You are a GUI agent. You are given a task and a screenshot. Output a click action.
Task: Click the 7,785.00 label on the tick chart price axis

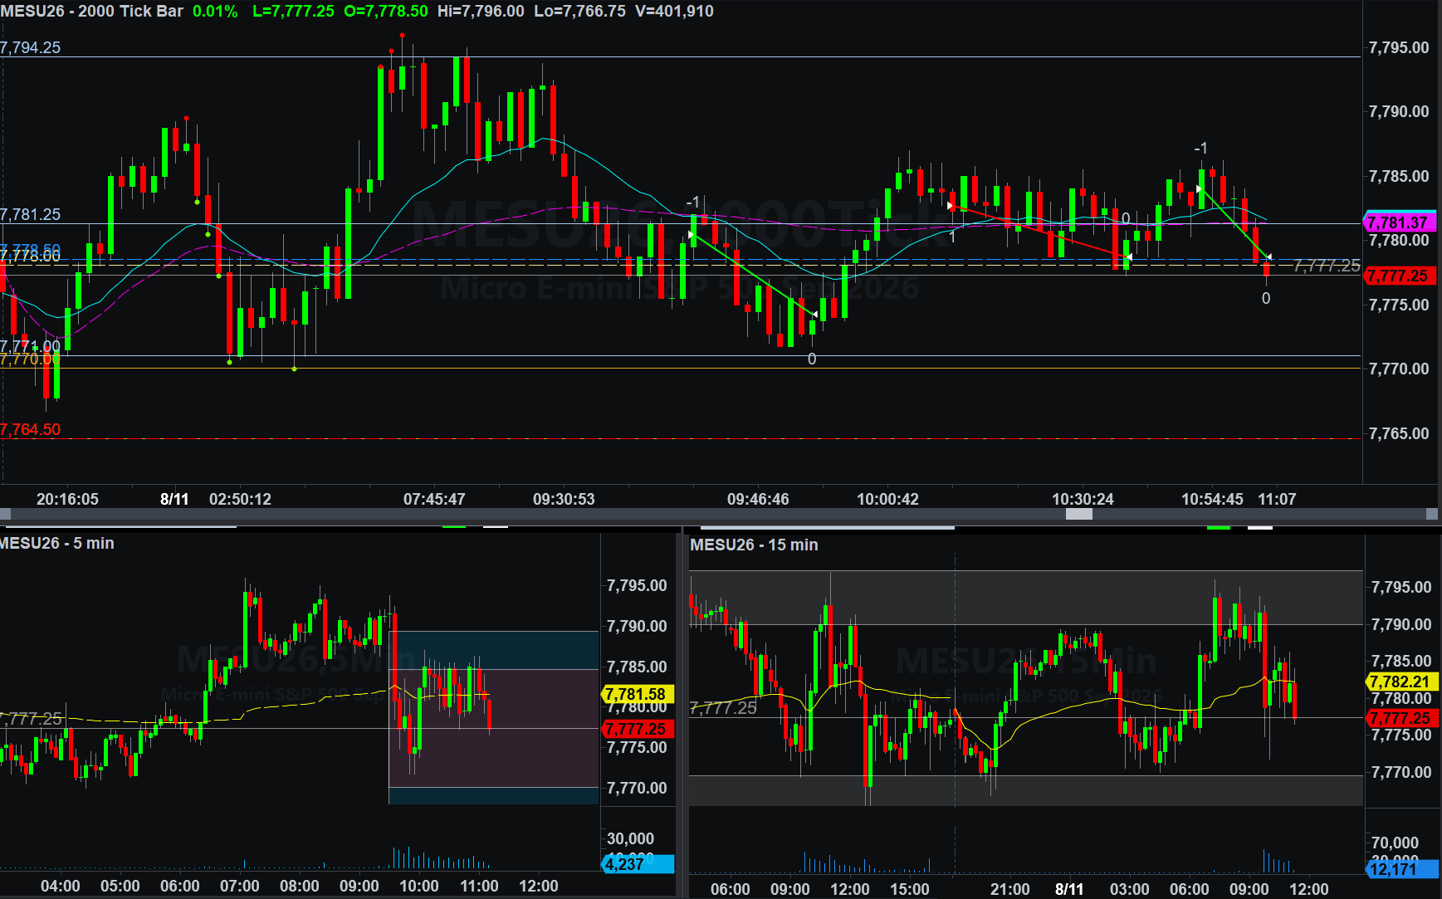(1399, 176)
